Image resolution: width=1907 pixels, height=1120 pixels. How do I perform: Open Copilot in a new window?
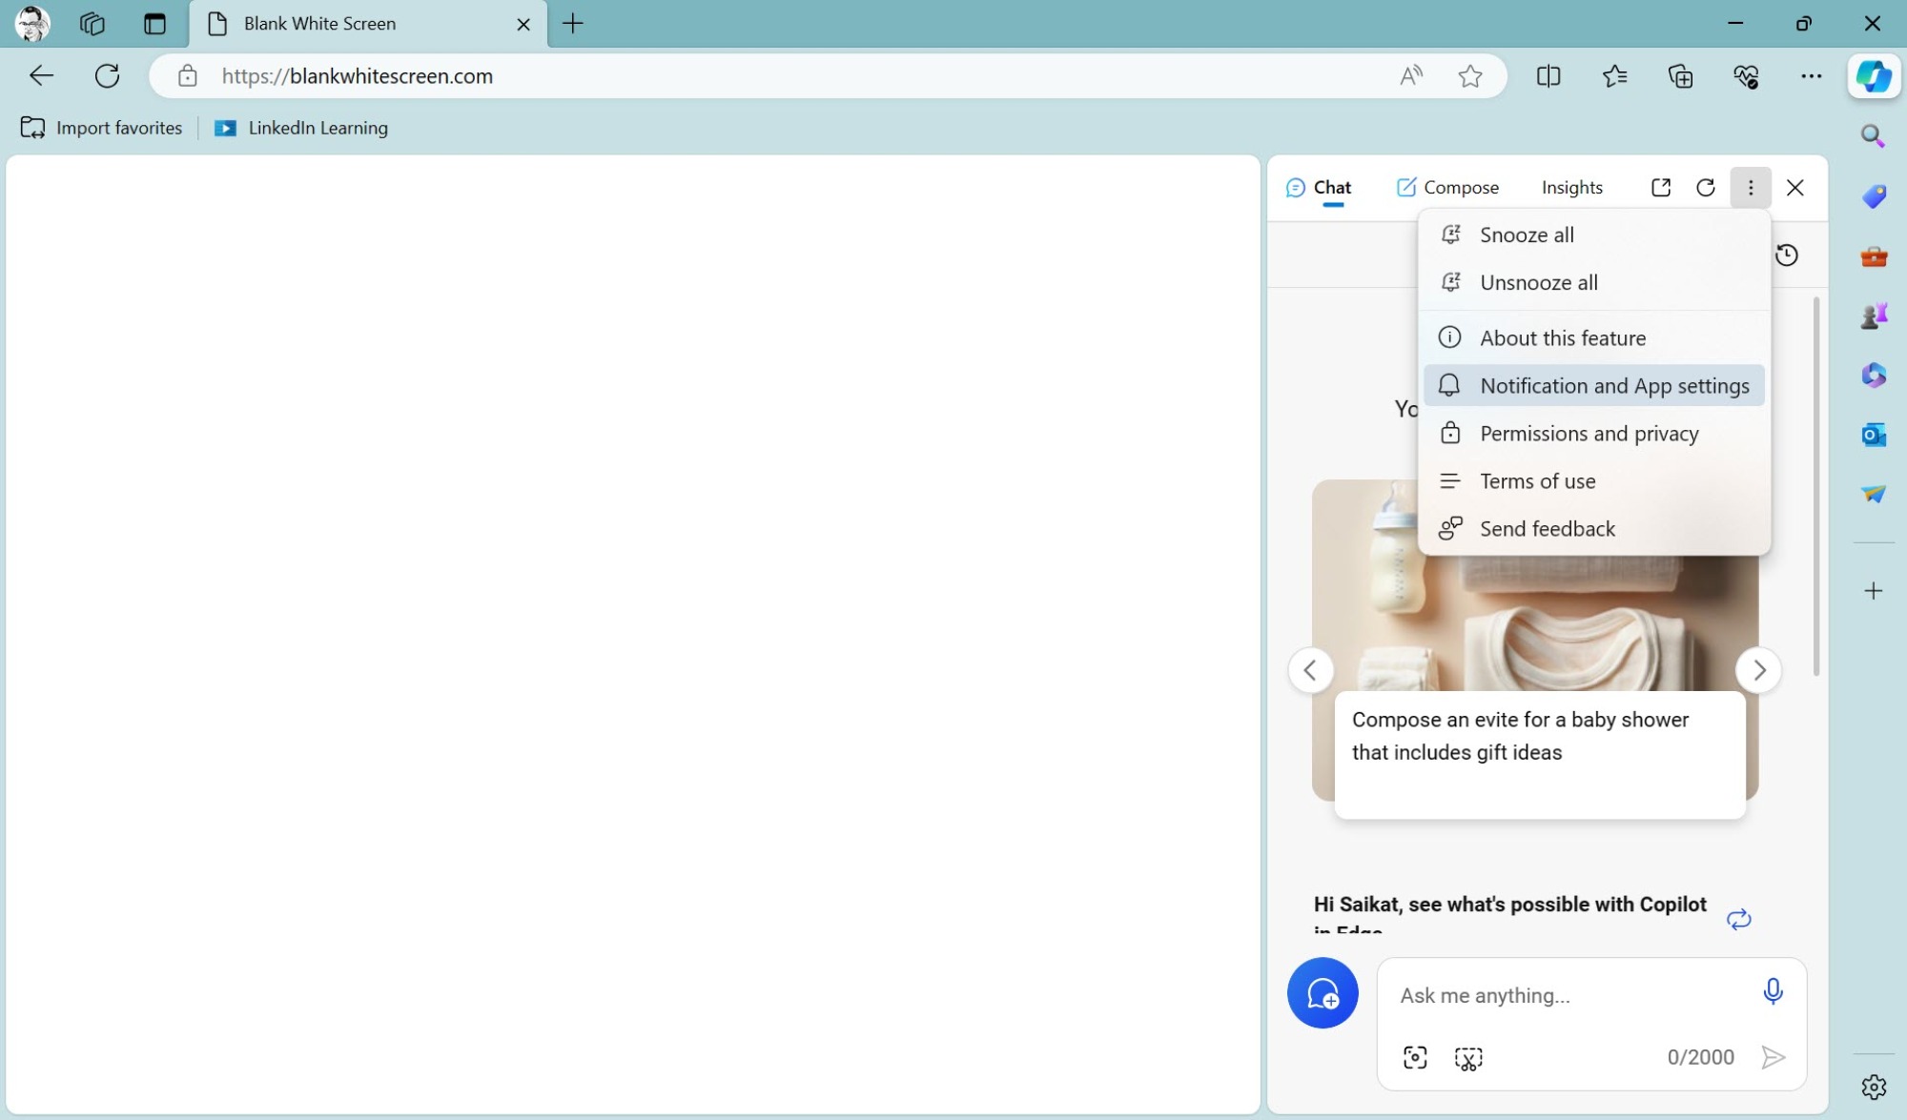tap(1661, 188)
